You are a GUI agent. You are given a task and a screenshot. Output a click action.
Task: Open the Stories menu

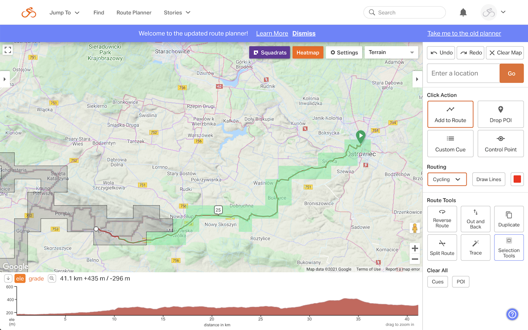177,12
